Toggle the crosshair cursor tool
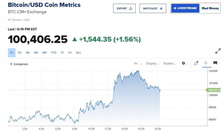Viewport: 224px width, 136px height. coord(206,63)
